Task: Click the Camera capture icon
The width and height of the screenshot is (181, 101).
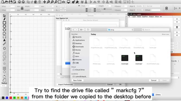Action: (x=63, y=2)
